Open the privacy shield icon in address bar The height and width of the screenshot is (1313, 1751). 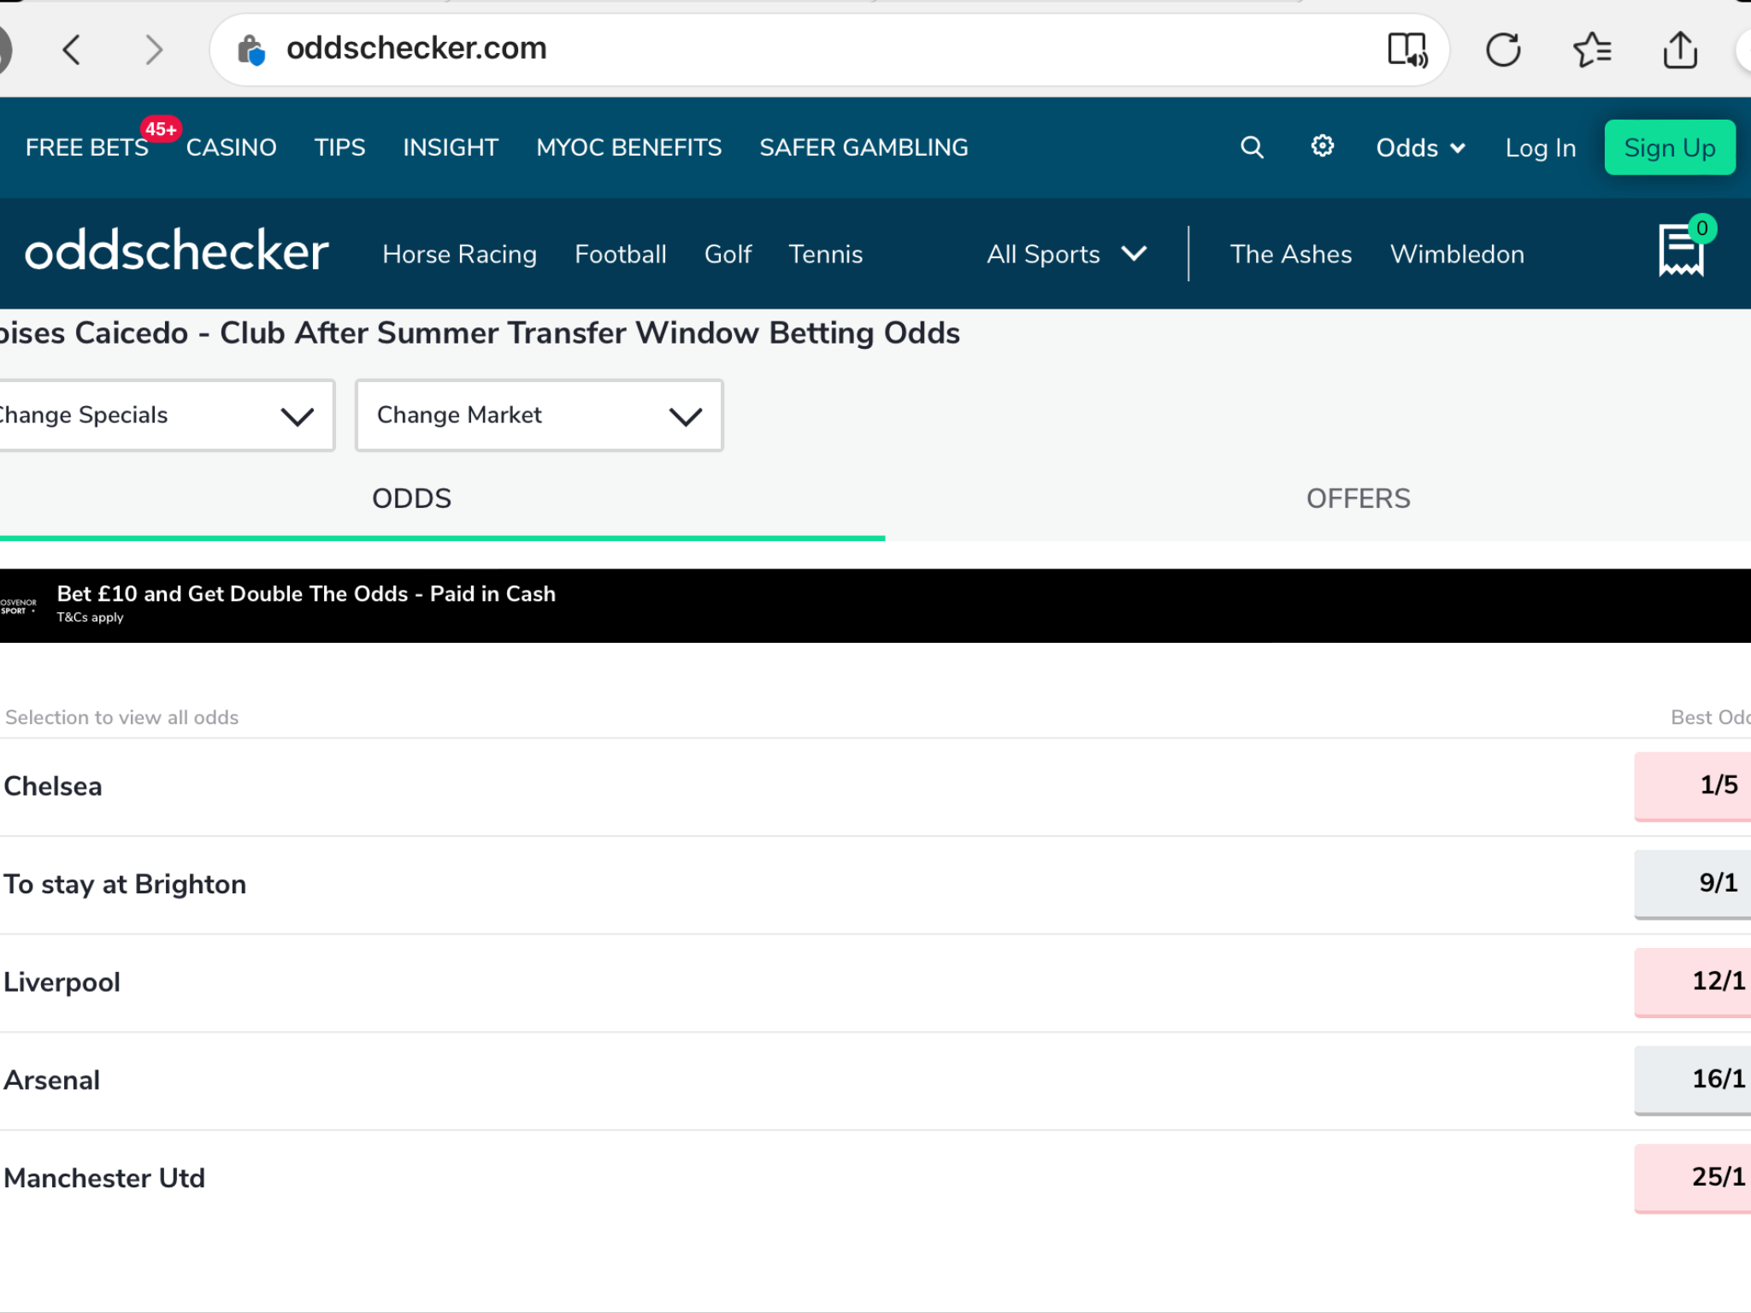tap(251, 50)
